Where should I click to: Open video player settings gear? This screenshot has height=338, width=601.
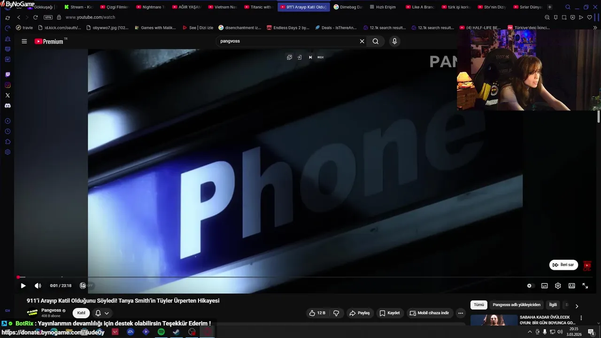pos(558,285)
